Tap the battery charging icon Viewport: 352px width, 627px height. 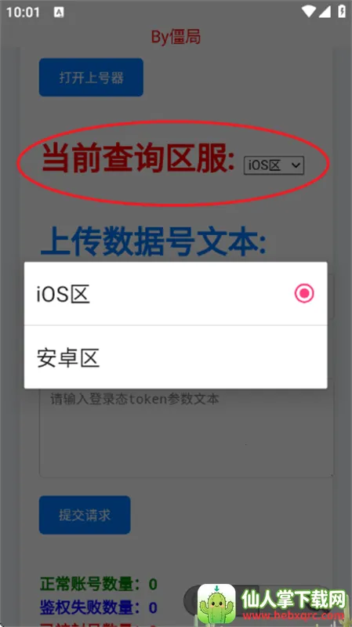point(342,12)
